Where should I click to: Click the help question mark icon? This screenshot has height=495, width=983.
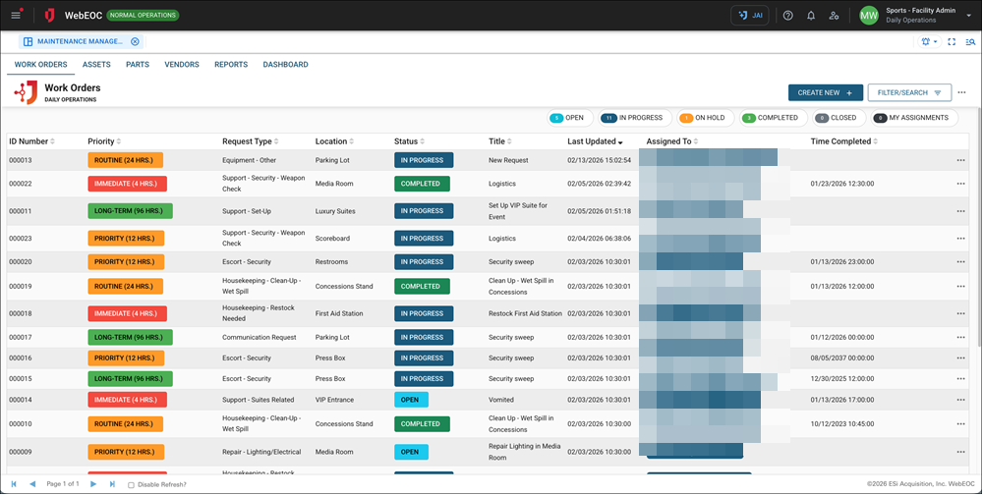coord(787,16)
